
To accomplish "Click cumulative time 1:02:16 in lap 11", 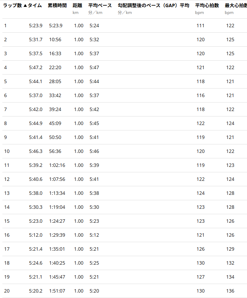I will 57,165.
